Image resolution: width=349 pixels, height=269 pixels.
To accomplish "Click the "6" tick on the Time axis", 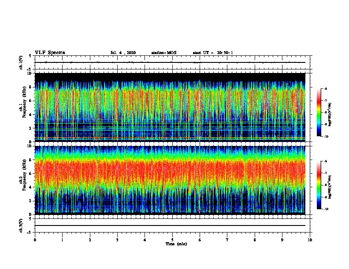I will (x=200, y=240).
